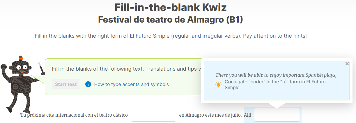Click the green speech bubble instruction text

coord(126,69)
